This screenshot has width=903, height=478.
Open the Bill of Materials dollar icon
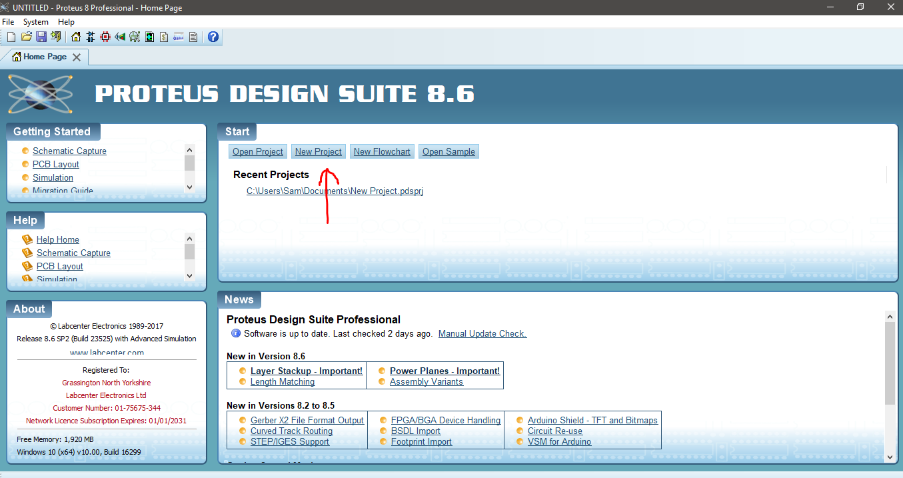pyautogui.click(x=164, y=37)
